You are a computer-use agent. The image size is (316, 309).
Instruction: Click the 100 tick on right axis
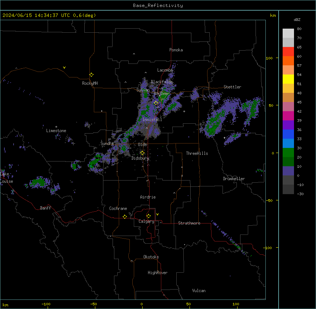pyautogui.click(x=269, y=58)
